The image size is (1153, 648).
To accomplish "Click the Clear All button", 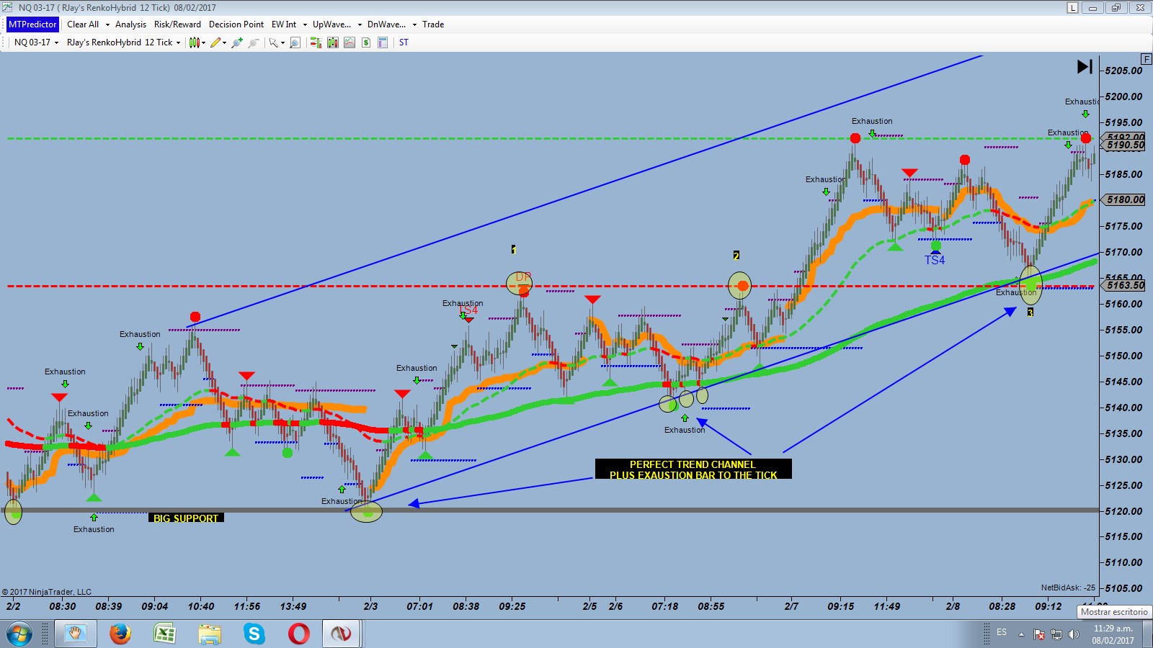I will 83,24.
